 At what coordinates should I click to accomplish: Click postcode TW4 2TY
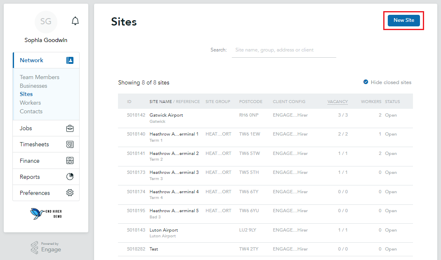(249, 249)
